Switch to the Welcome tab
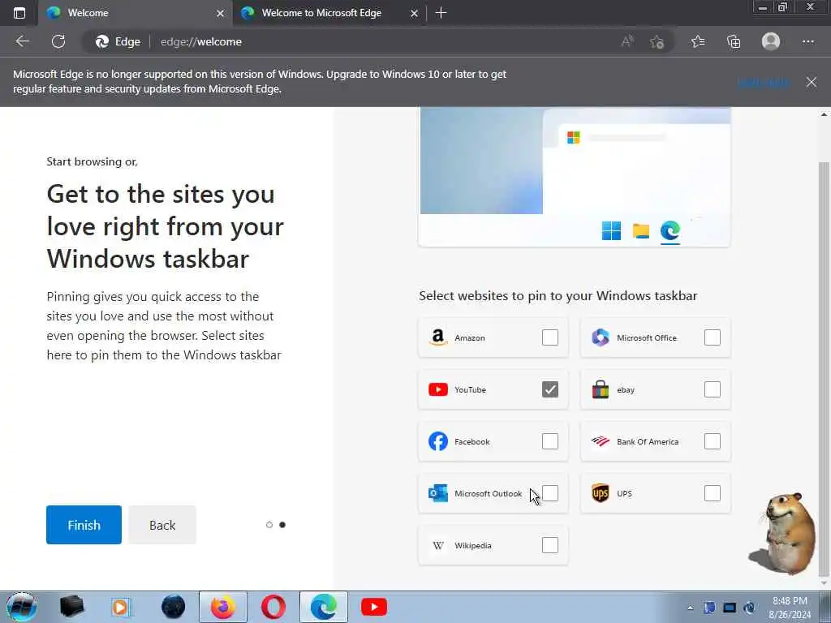Screen dimensions: 831x623 point(136,13)
